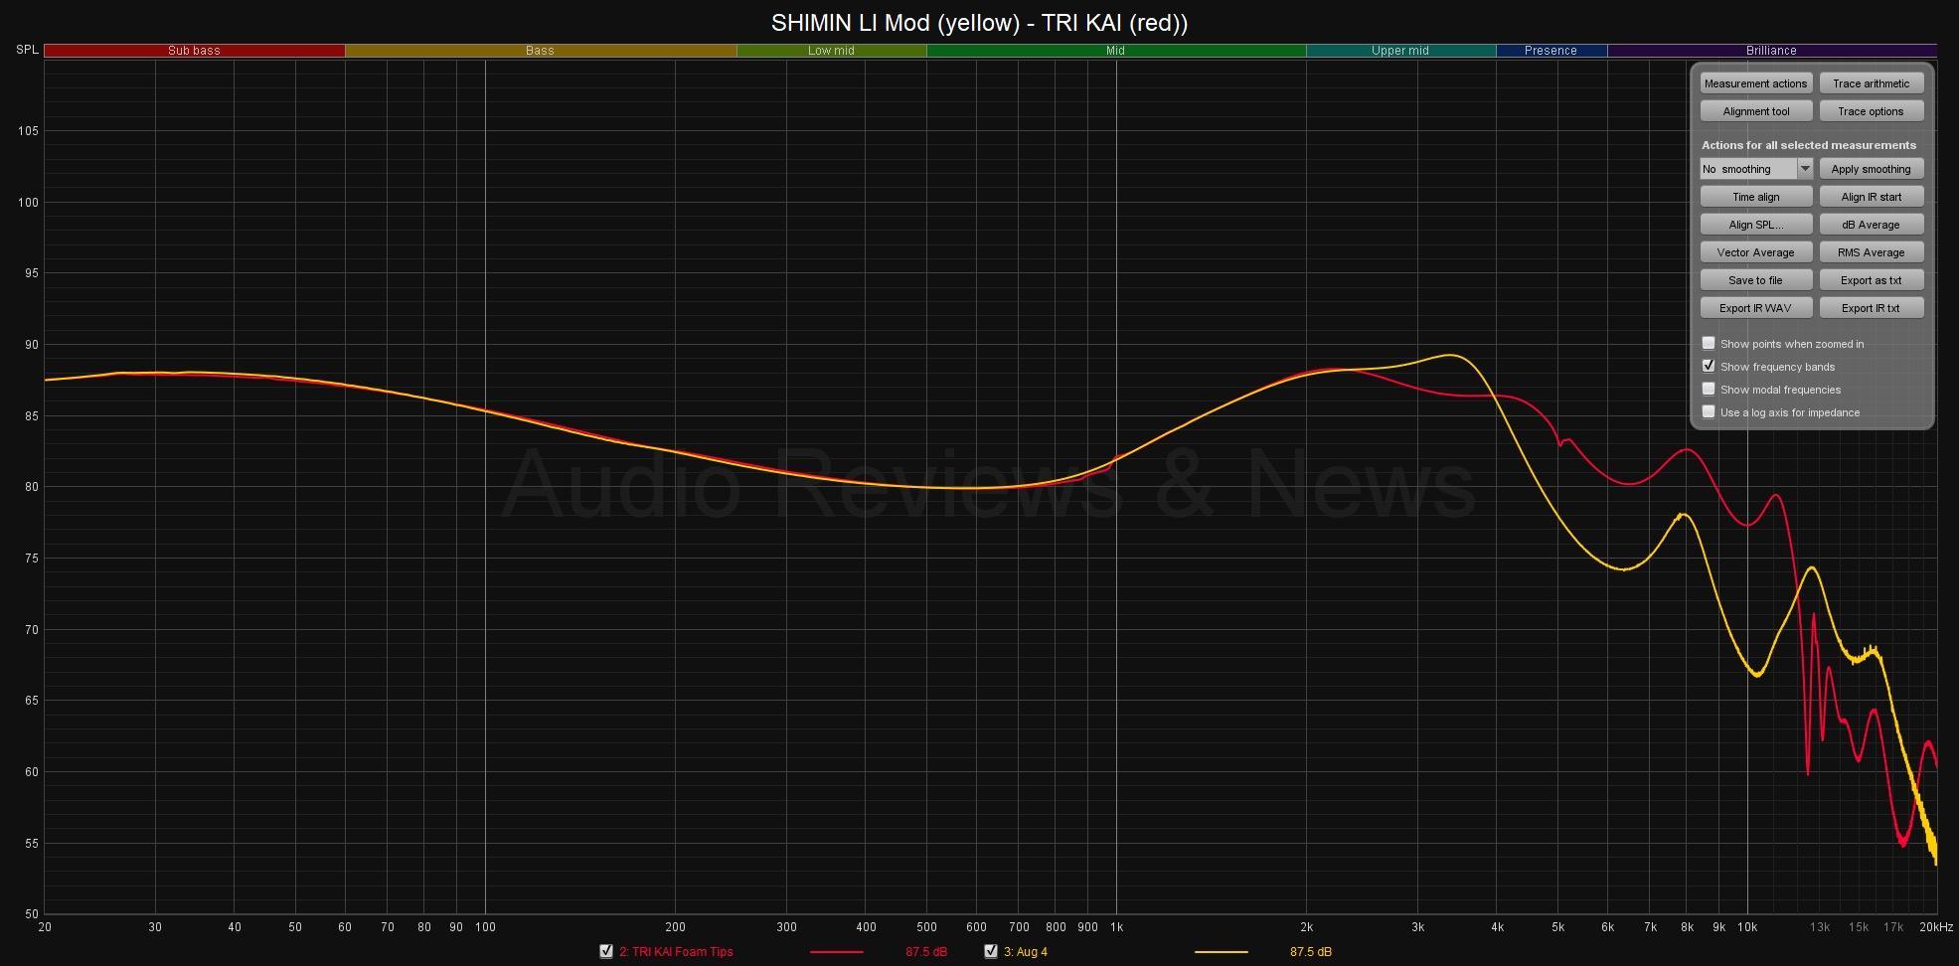Click Apply smoothing

1871,169
